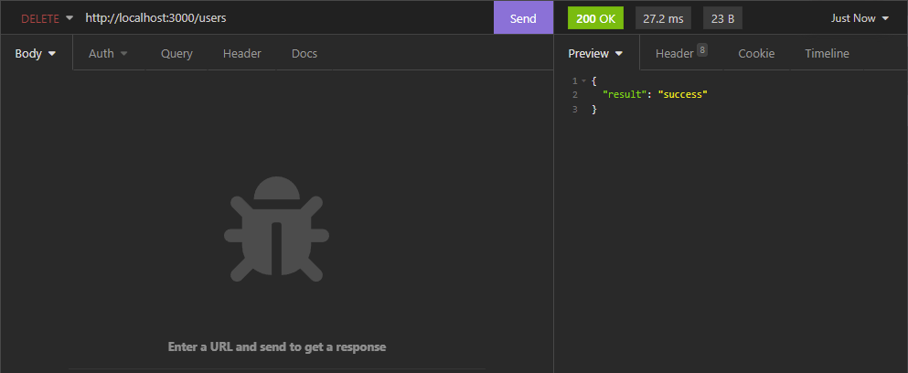
Task: Select the request Header tab next to Query
Action: [x=241, y=54]
